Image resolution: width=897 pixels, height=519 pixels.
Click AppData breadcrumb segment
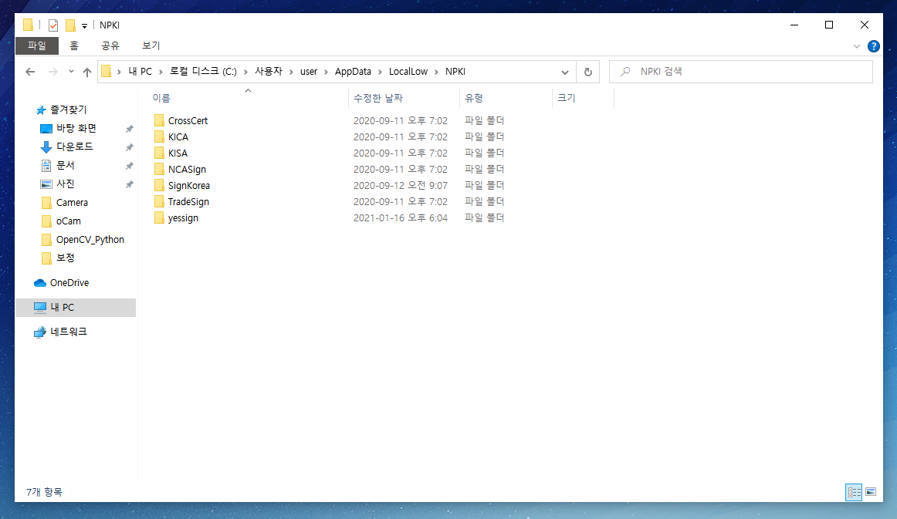(353, 72)
